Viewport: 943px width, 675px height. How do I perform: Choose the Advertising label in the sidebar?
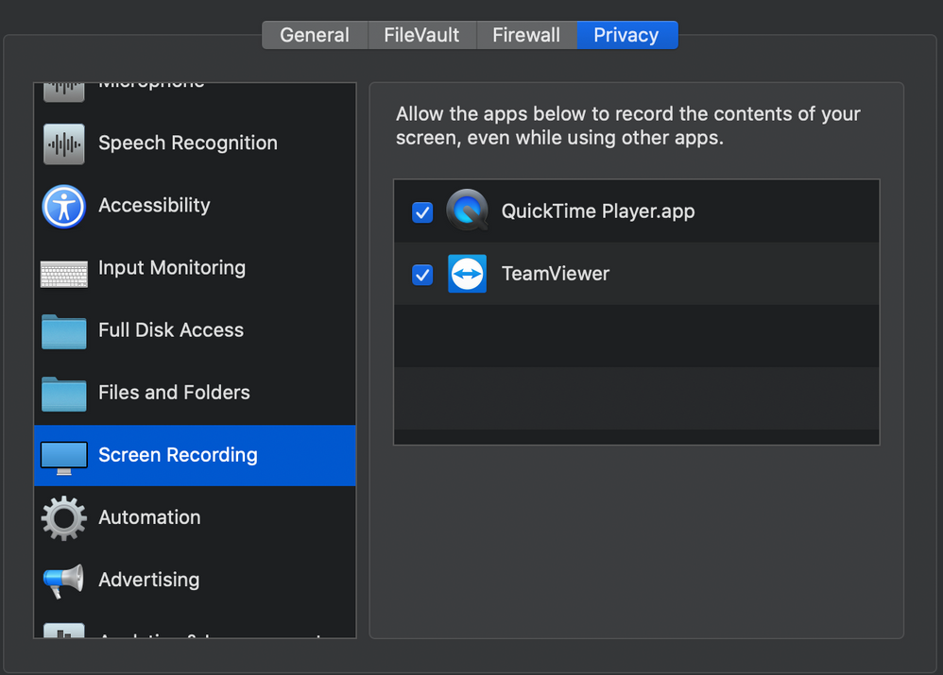point(149,580)
